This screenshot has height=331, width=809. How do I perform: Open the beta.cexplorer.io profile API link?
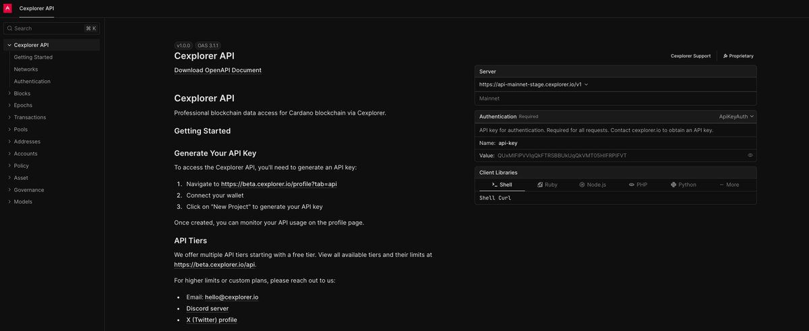(279, 184)
